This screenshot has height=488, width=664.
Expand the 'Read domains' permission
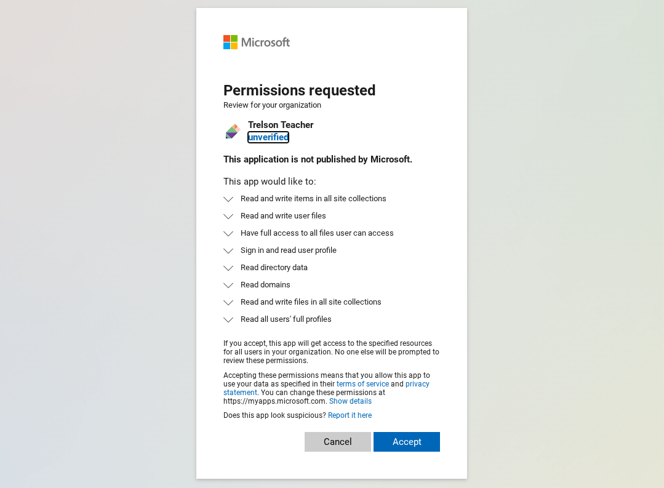point(228,285)
